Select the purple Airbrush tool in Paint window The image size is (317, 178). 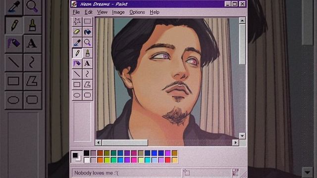tap(77, 64)
